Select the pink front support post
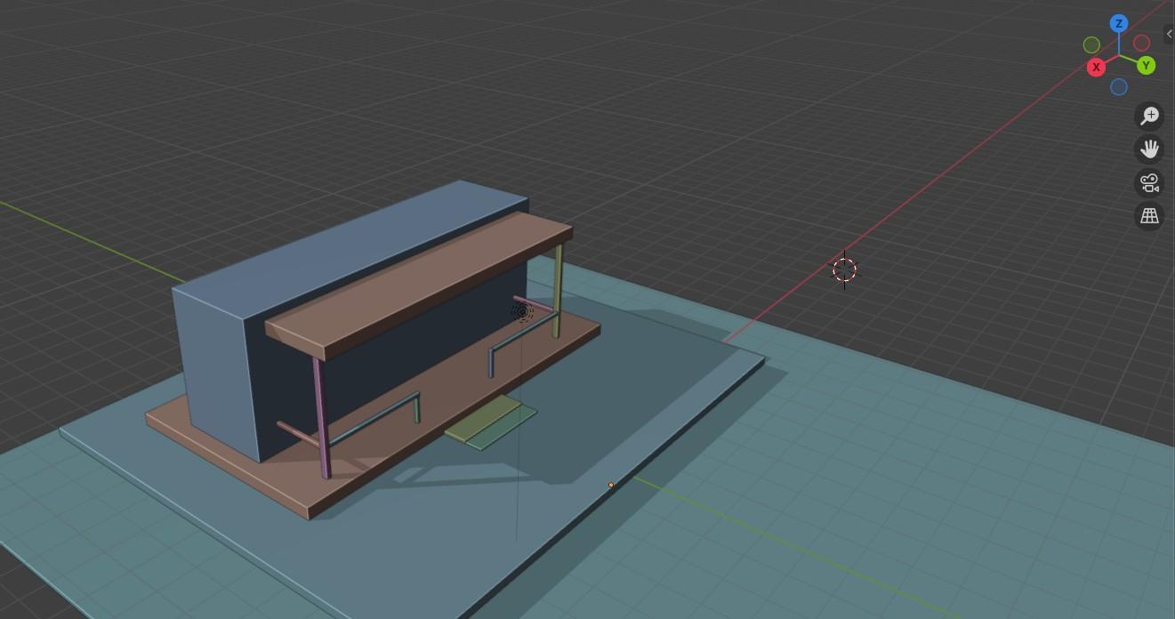The height and width of the screenshot is (619, 1175). pyautogui.click(x=321, y=418)
